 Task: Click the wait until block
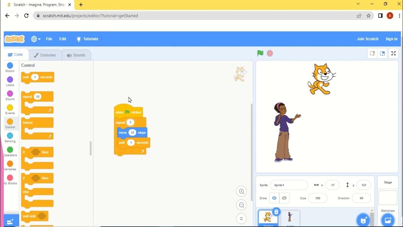pyautogui.click(x=35, y=216)
